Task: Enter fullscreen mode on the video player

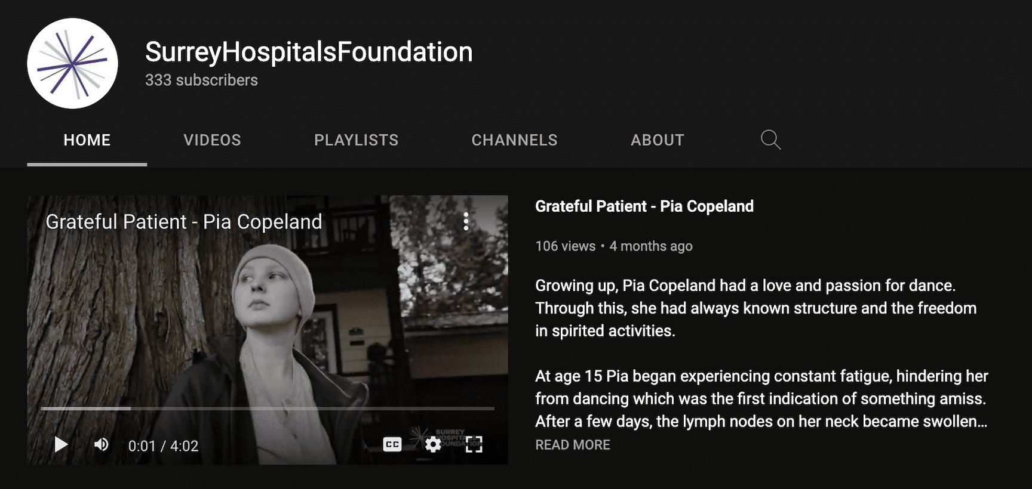Action: pyautogui.click(x=474, y=445)
